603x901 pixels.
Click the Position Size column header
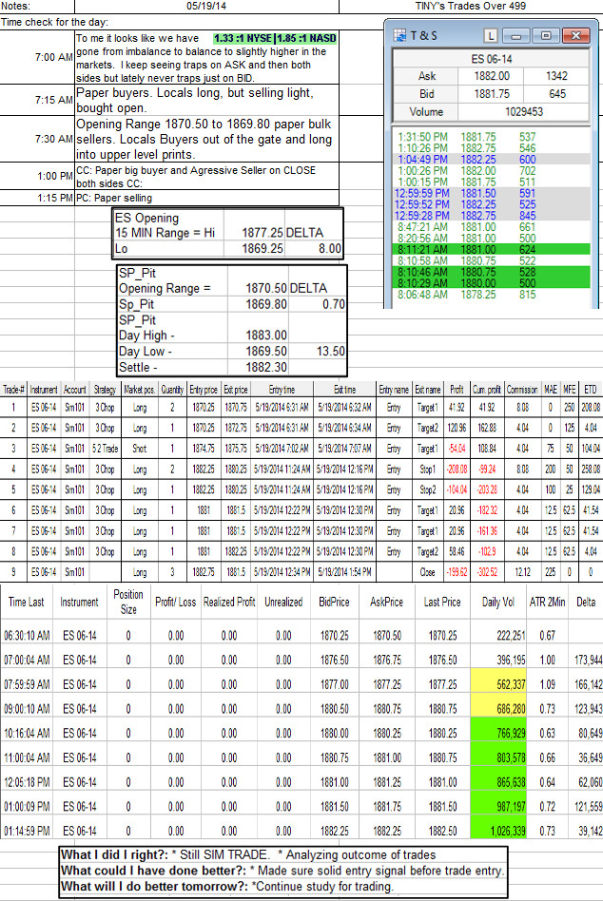(128, 603)
